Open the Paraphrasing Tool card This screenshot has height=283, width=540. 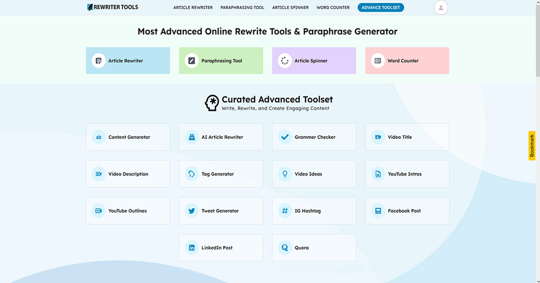[221, 60]
